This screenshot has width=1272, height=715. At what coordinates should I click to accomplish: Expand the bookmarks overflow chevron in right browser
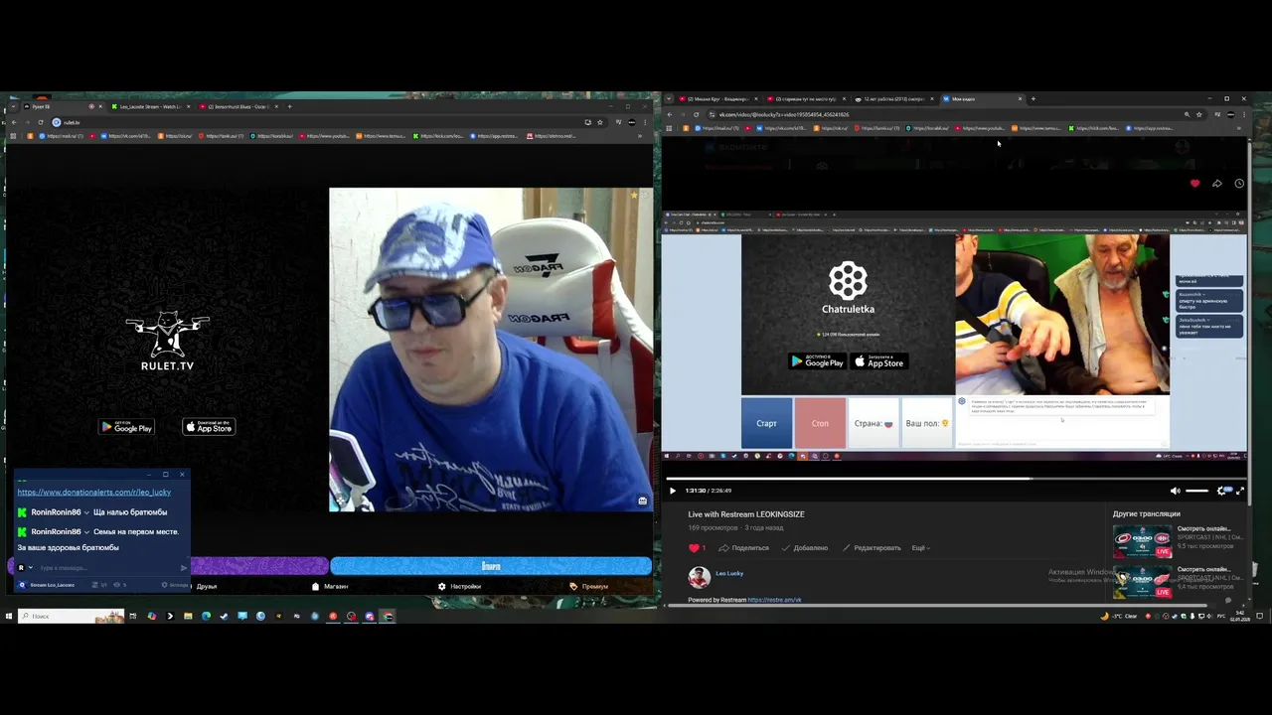1238,128
